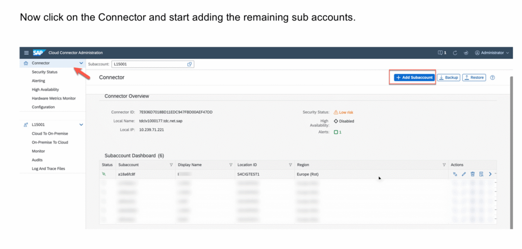Click the Subaccount field value-help icon
This screenshot has width=522, height=249.
click(190, 64)
